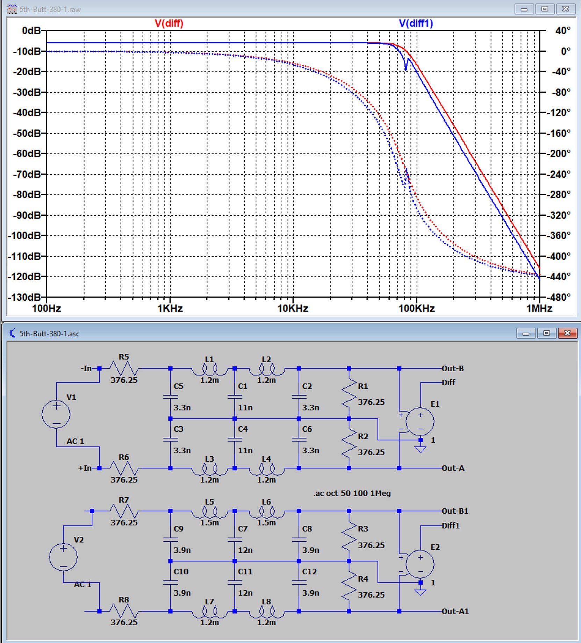Select resistor R5 in schematic
Viewport: 581px width, 643px height.
[x=124, y=369]
